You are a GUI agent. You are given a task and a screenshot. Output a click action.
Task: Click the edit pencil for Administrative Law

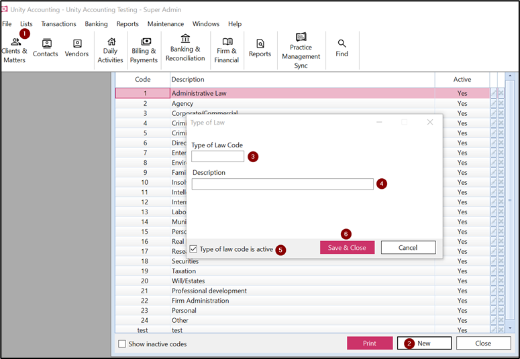[x=494, y=94]
